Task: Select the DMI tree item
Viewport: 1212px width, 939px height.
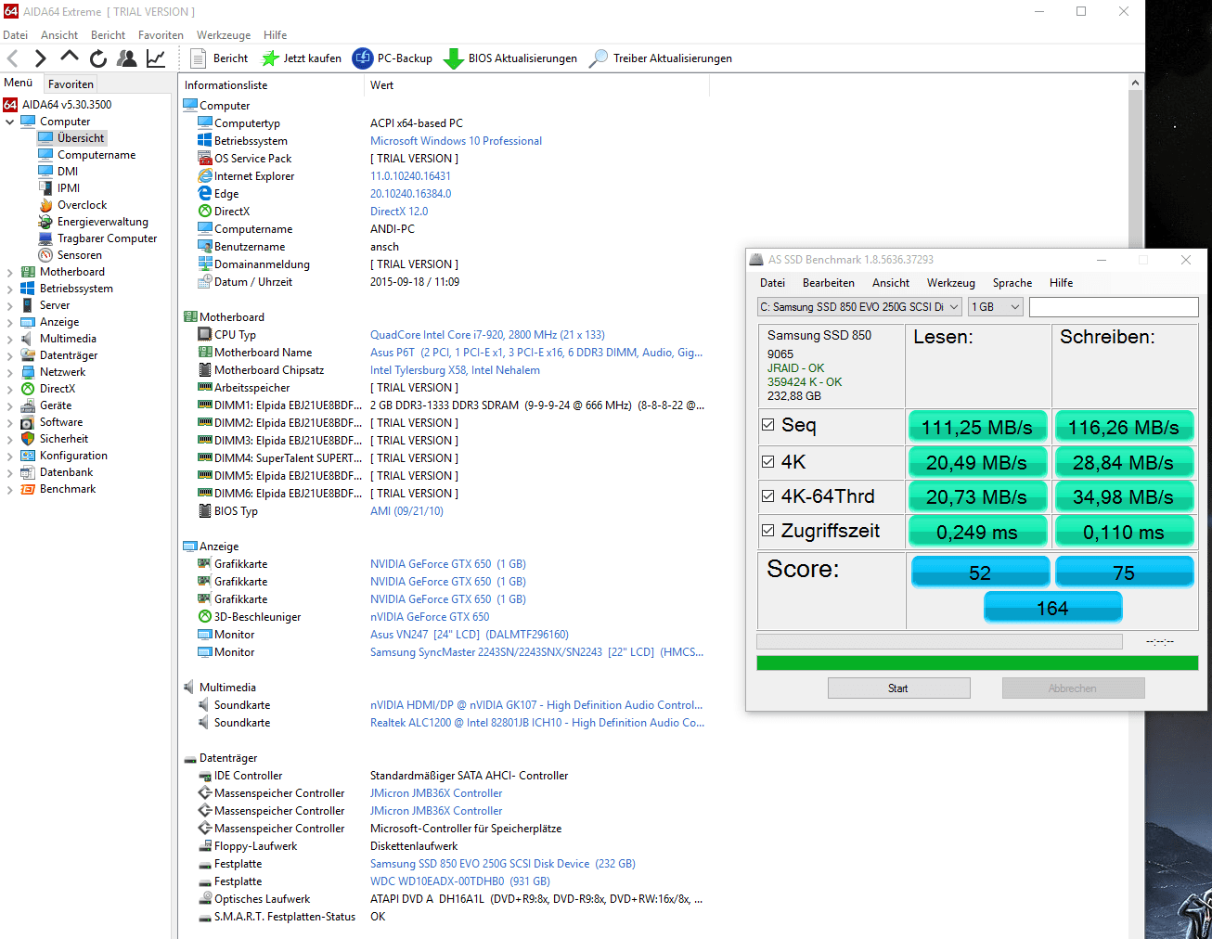Action: coord(68,172)
